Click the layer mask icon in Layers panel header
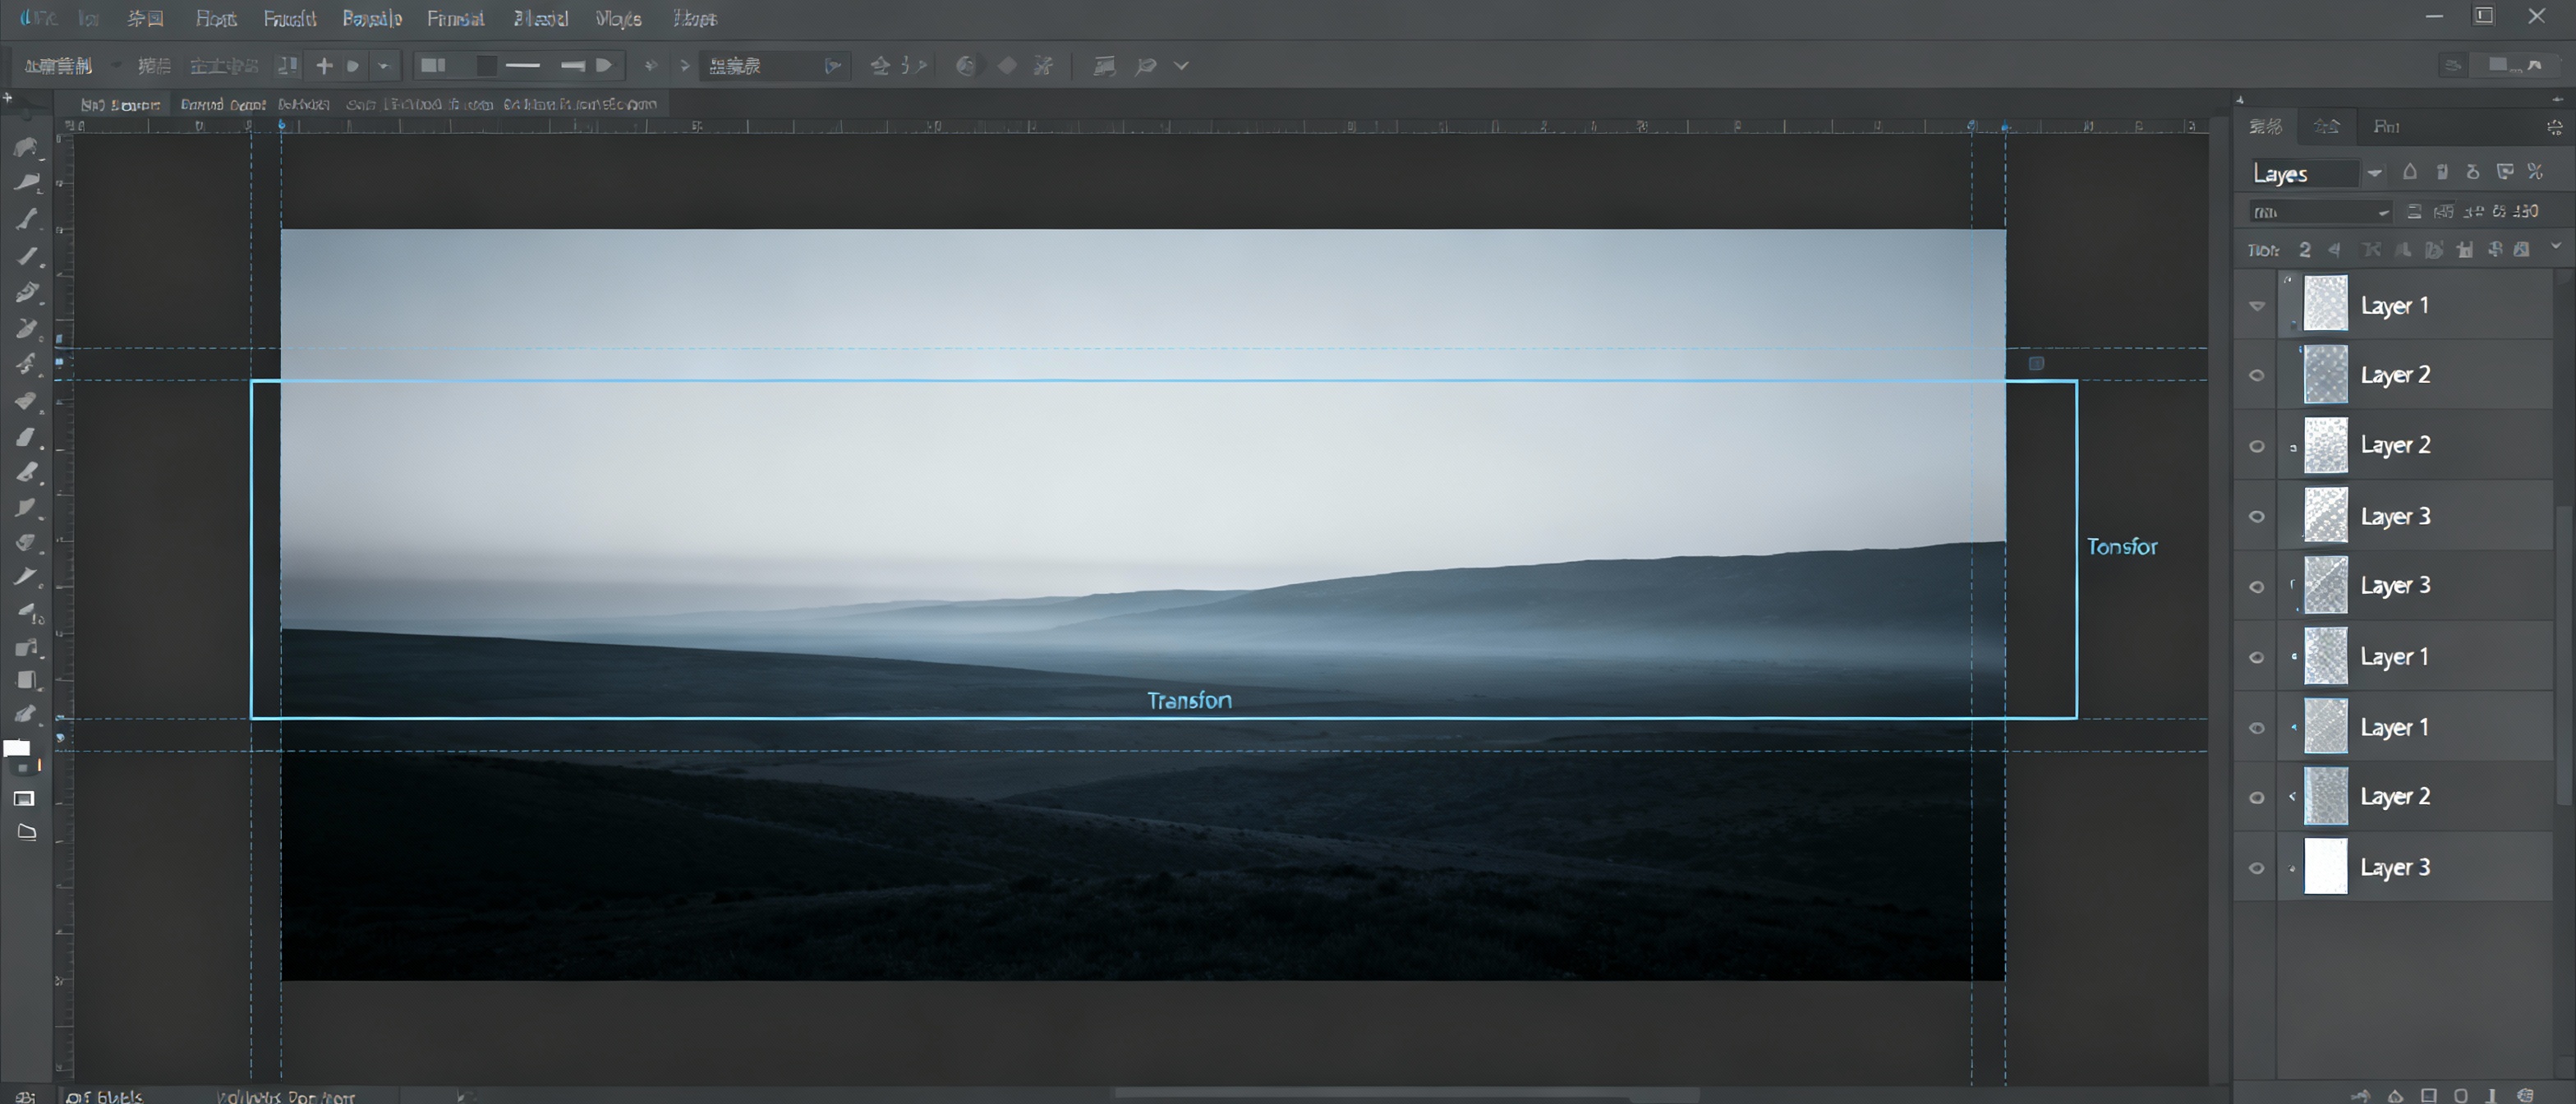This screenshot has width=2576, height=1104. 2505,171
